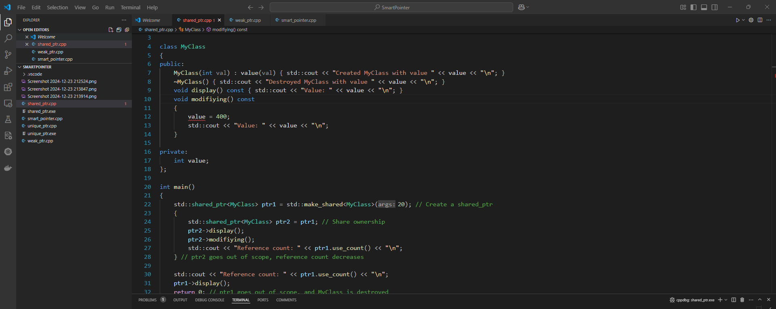Open the Docker whale view
This screenshot has width=776, height=309.
8,168
